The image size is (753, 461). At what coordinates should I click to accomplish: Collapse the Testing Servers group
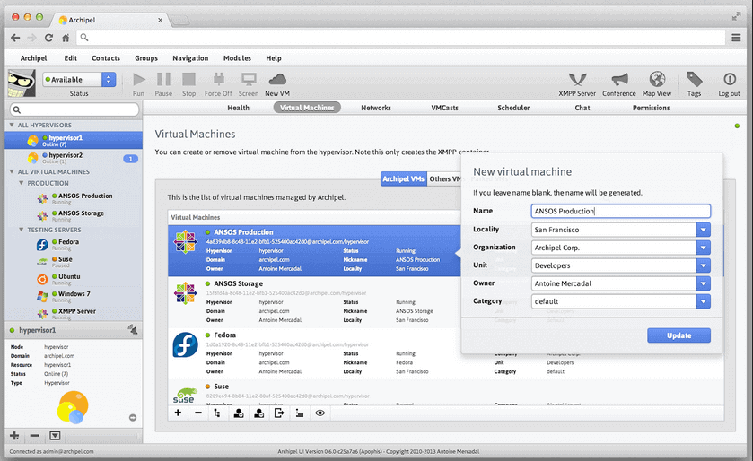click(22, 230)
